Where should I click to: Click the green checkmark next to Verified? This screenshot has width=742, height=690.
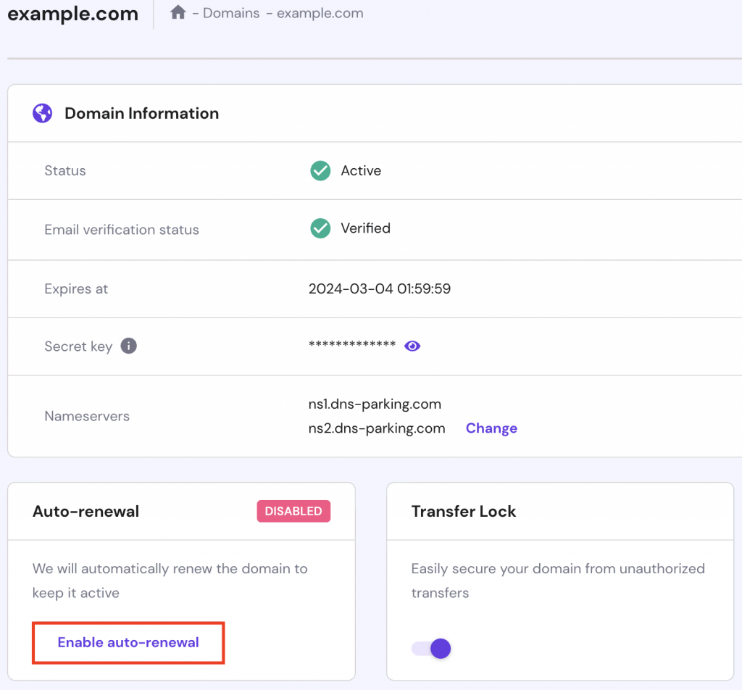coord(320,228)
